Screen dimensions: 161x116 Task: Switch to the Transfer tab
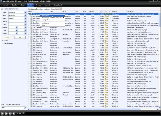click(x=39, y=5)
